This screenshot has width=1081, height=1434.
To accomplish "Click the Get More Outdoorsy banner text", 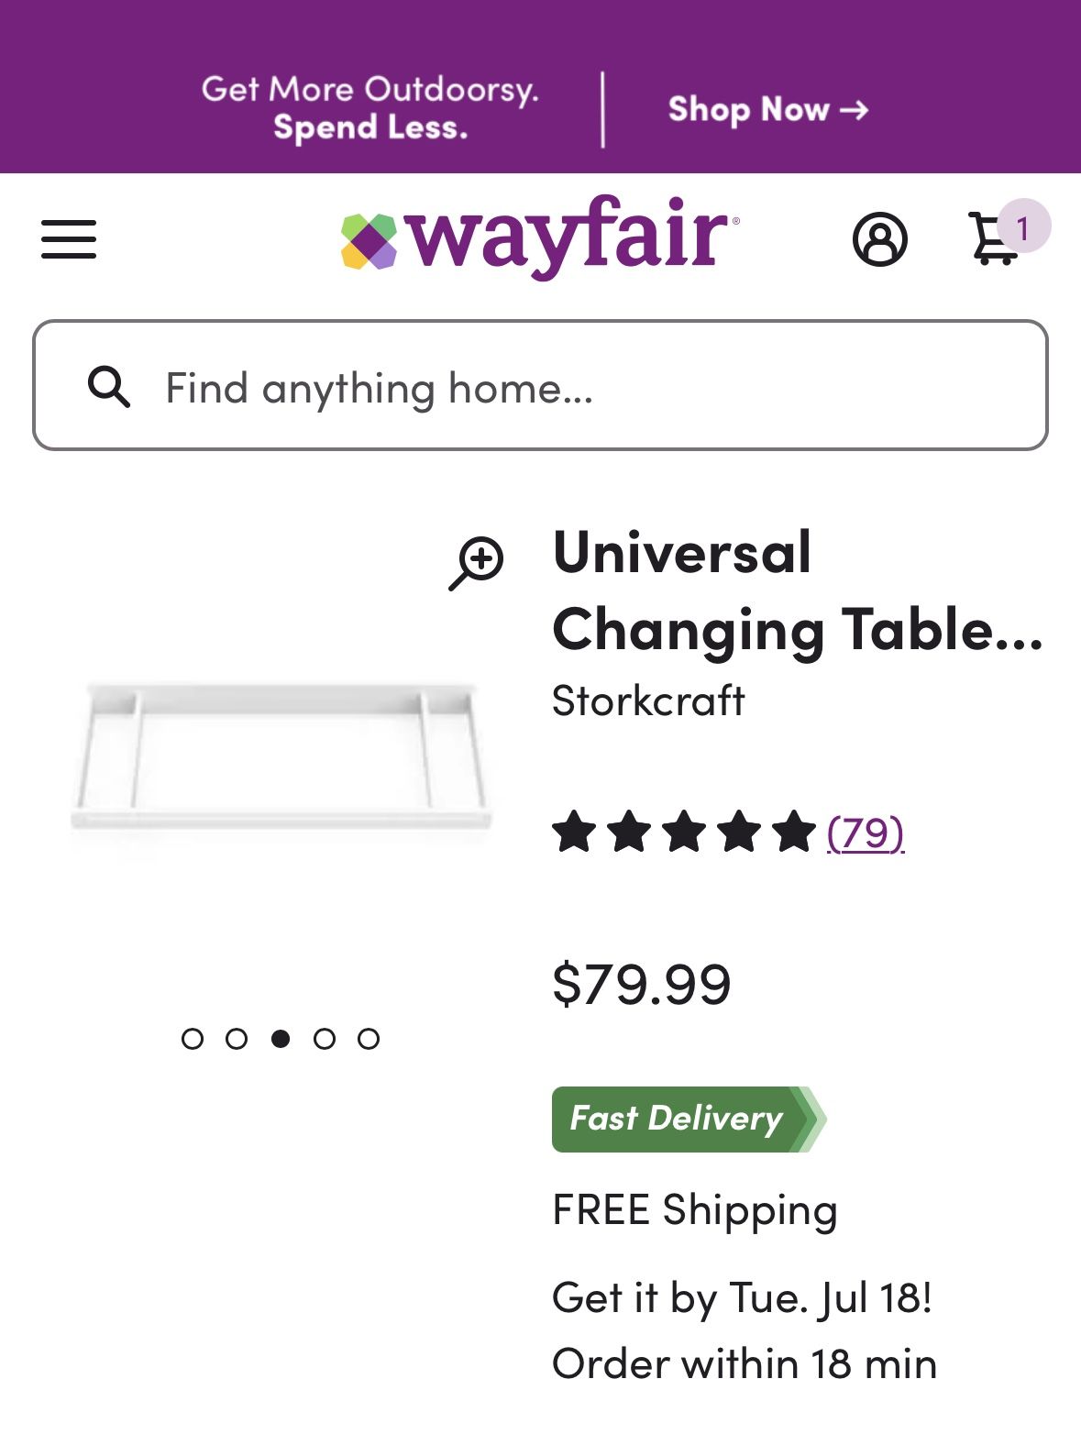I will click(x=370, y=108).
